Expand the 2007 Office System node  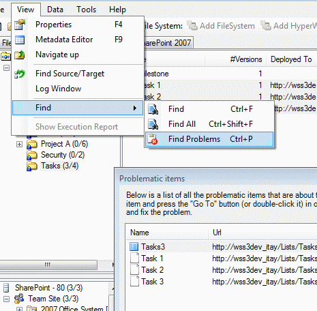click(x=19, y=309)
